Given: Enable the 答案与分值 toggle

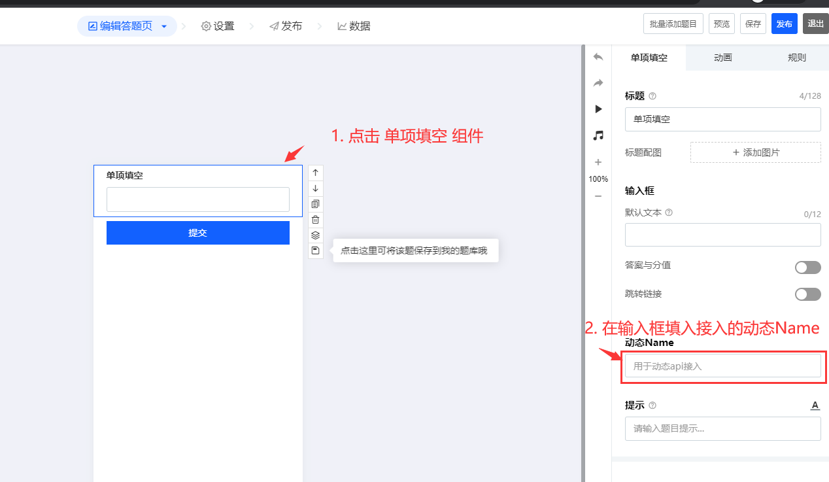Looking at the screenshot, I should [x=807, y=267].
